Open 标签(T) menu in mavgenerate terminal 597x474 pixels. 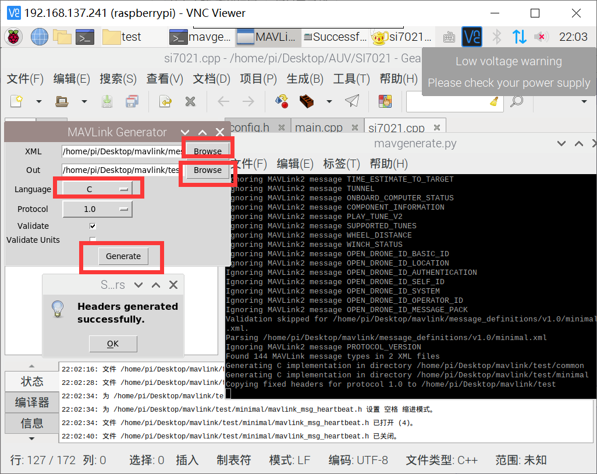click(342, 164)
